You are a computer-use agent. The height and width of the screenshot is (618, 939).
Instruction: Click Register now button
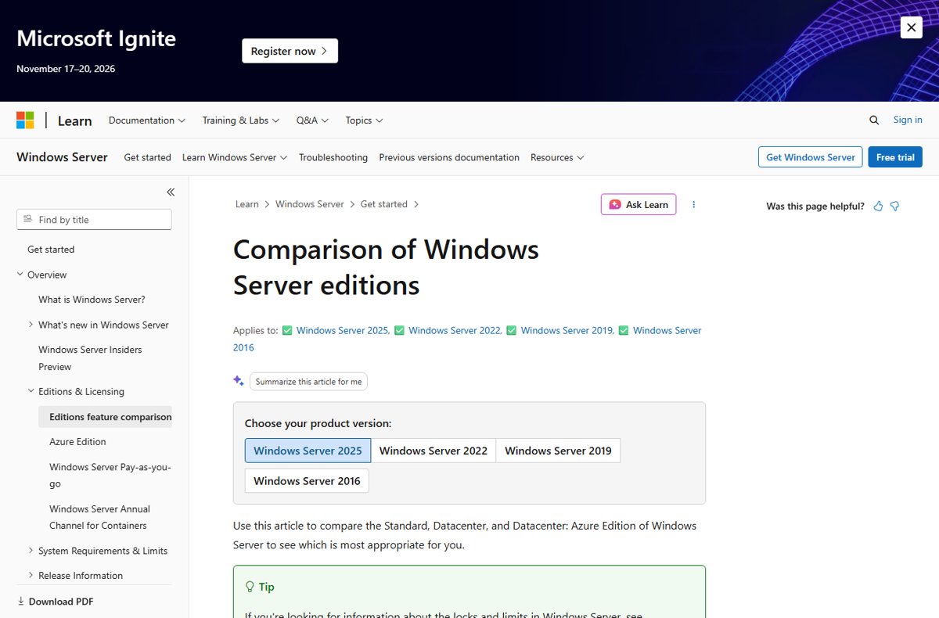pyautogui.click(x=290, y=51)
